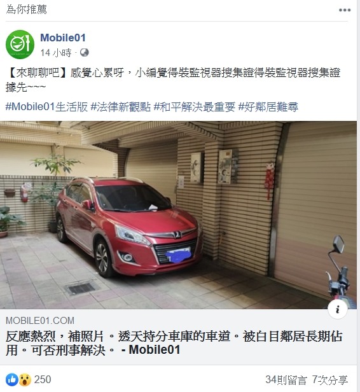360x392 pixels.
Task: Click the 14 小時 post timestamp
Action: pyautogui.click(x=56, y=53)
